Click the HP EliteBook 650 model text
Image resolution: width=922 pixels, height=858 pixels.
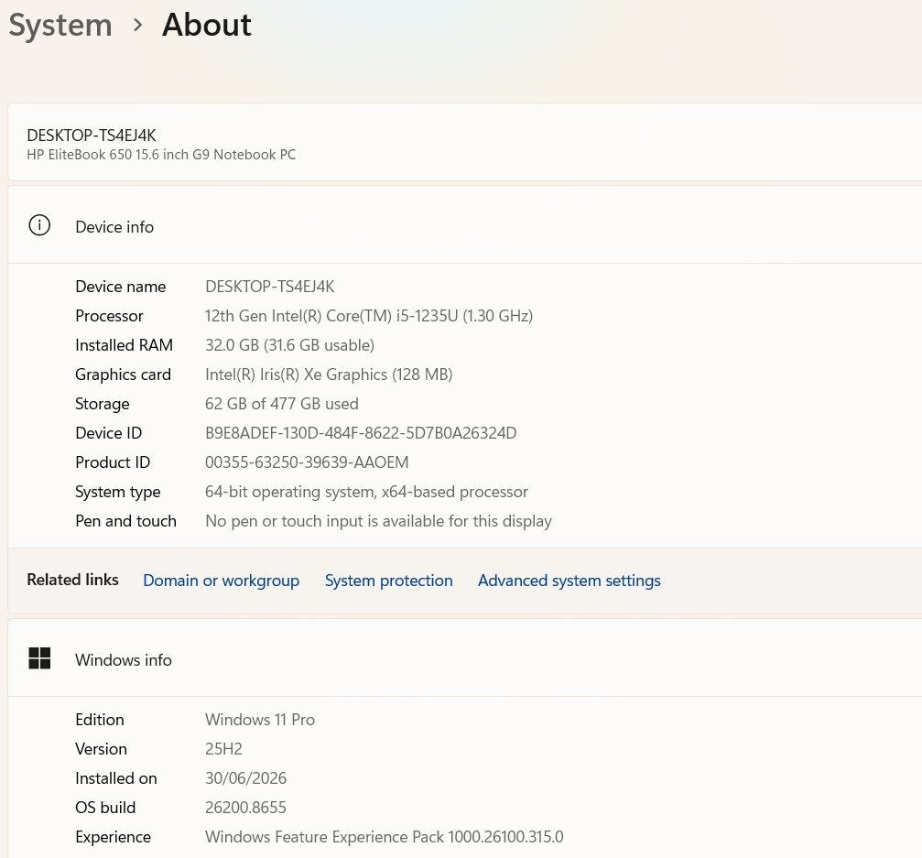[161, 155]
